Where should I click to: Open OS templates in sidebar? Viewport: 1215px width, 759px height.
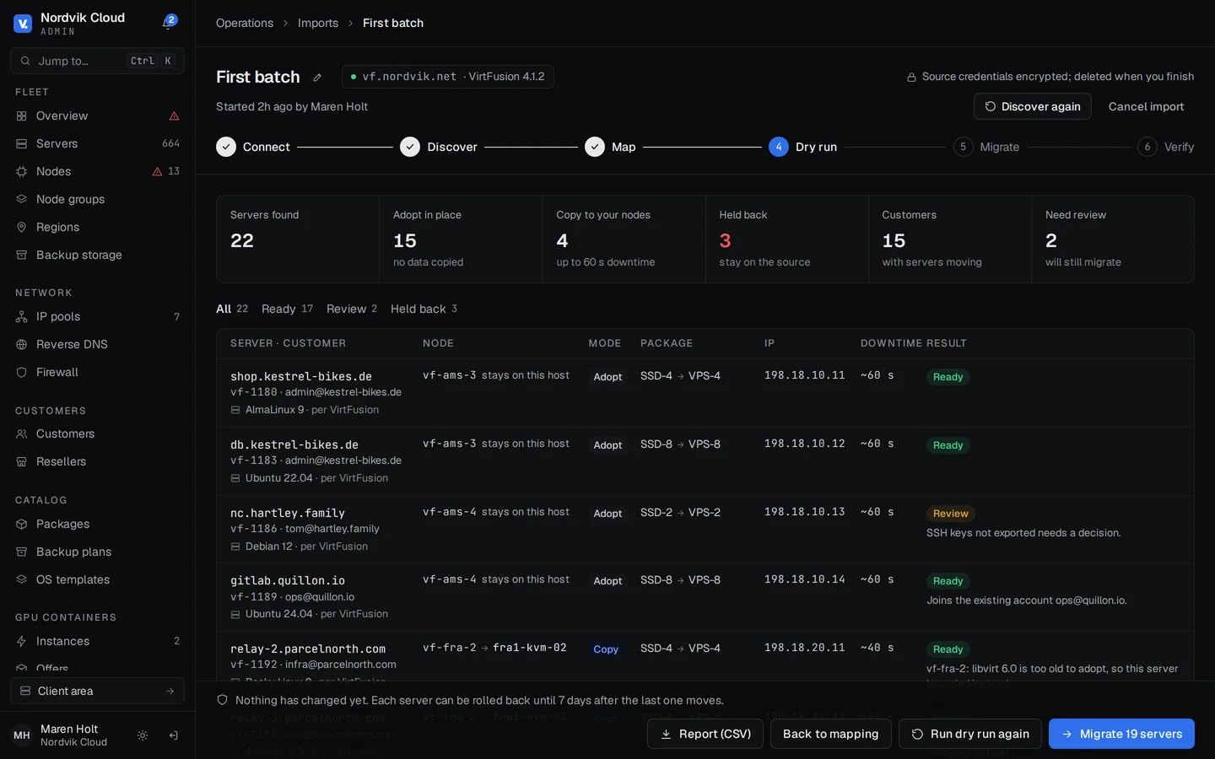[x=97, y=579]
